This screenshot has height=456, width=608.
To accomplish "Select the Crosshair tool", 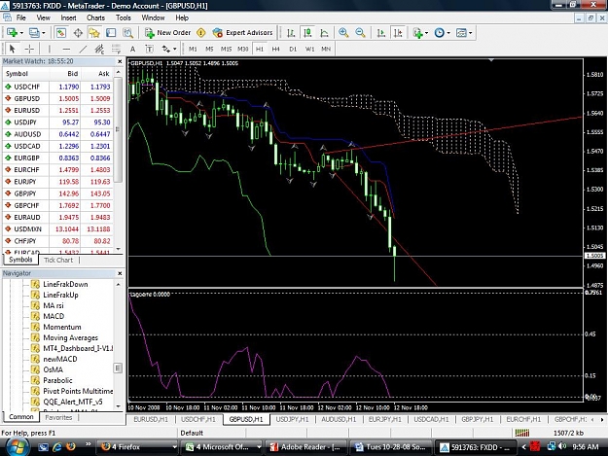I will (29, 49).
